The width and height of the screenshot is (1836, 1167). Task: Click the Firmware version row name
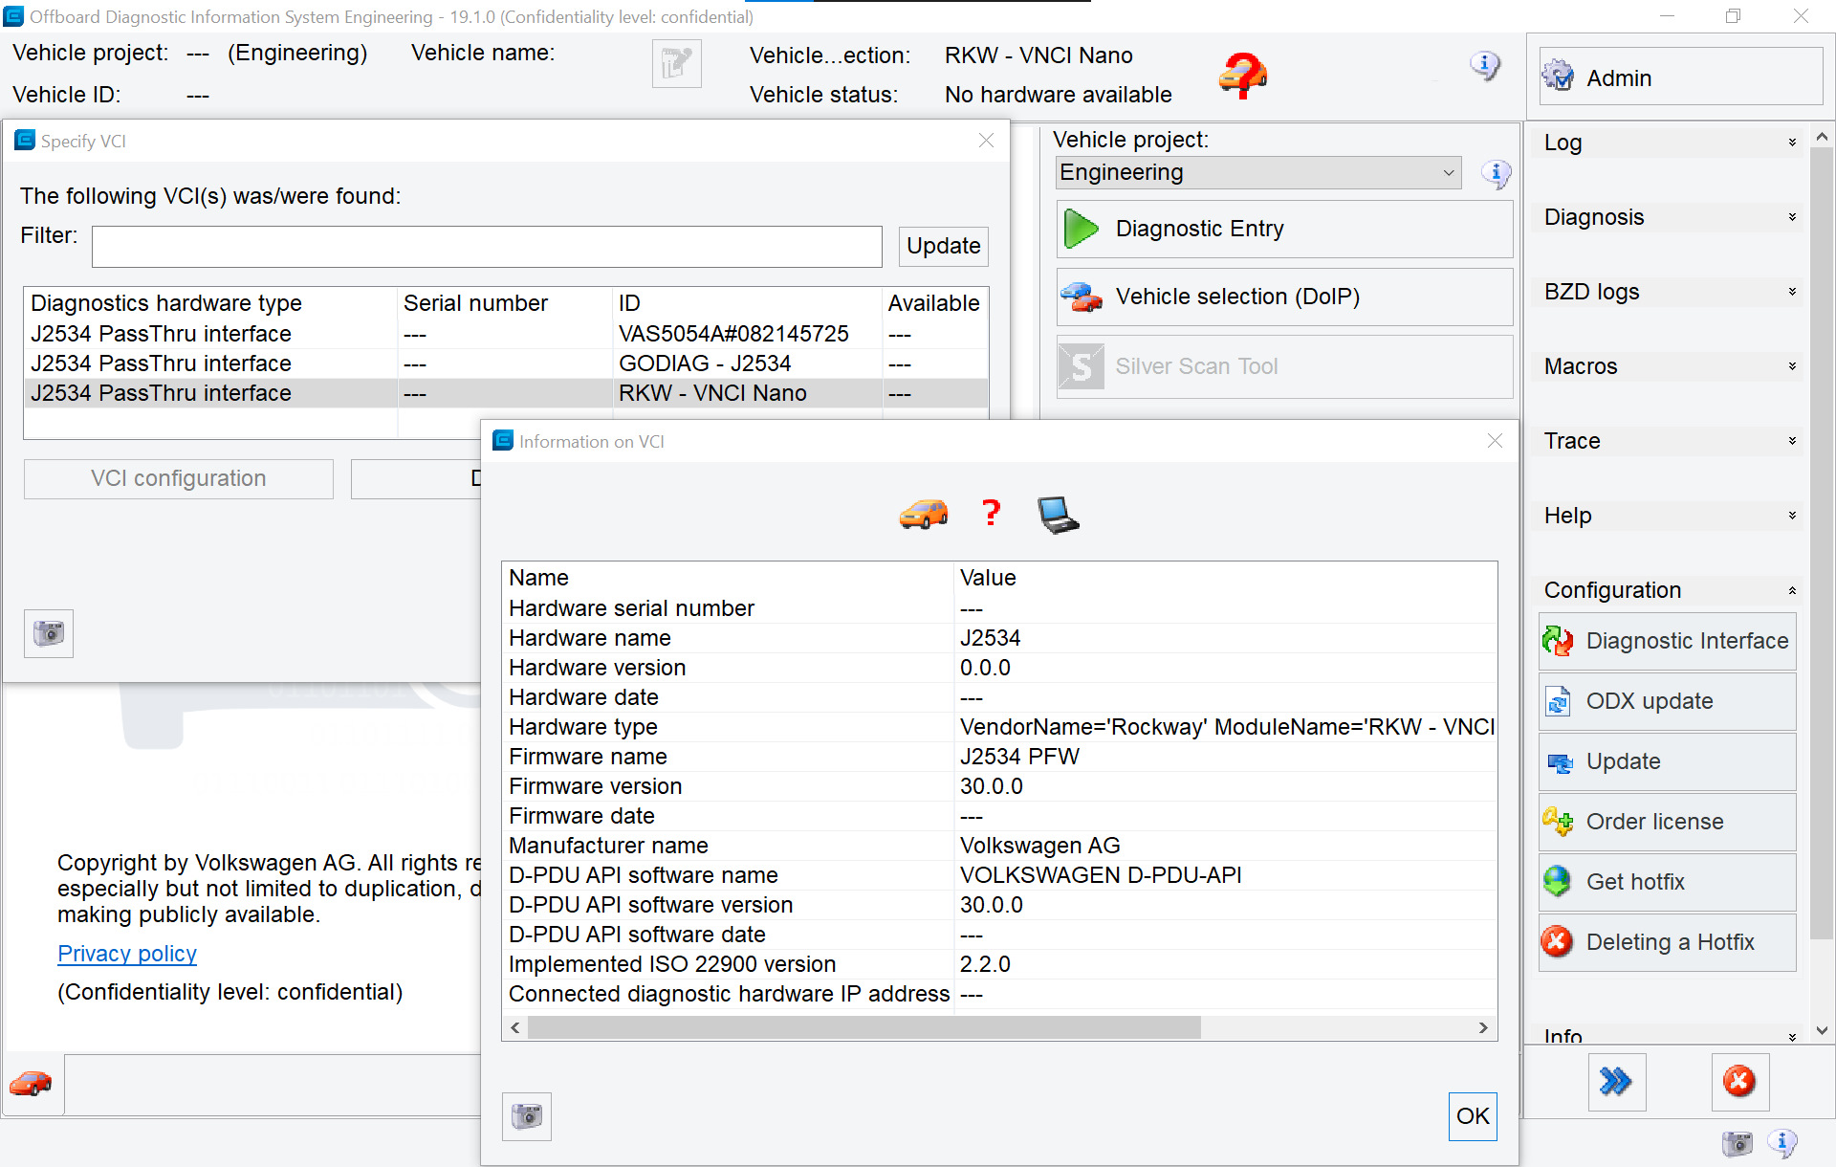coord(596,786)
